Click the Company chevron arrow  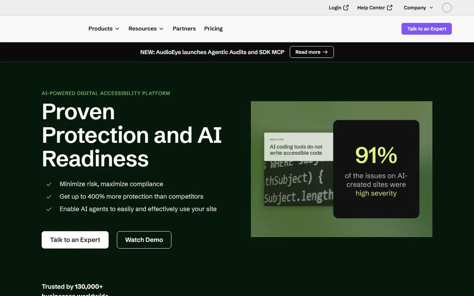(431, 8)
